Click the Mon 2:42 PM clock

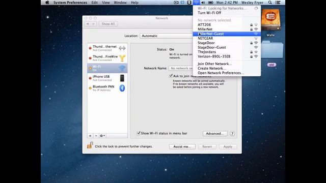(227, 3)
